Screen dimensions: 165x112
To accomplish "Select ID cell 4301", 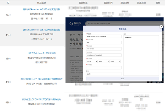I will pyautogui.click(x=8, y=82).
